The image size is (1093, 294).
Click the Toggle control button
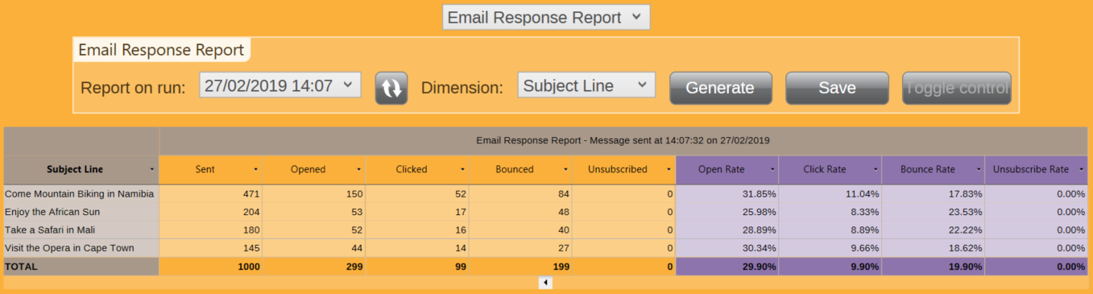(x=956, y=88)
